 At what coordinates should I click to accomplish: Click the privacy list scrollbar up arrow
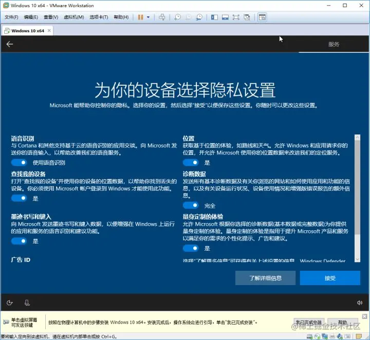[x=357, y=137]
